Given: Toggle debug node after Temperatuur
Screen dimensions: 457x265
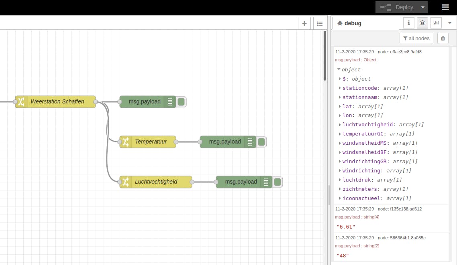Looking at the screenshot, I should pyautogui.click(x=261, y=142).
